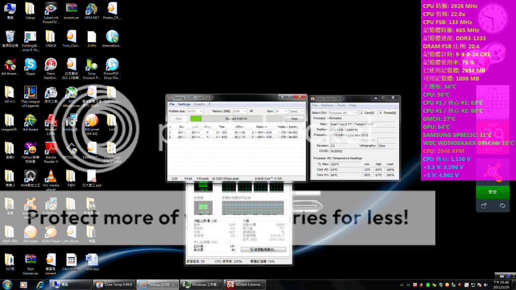Click the GFlops column header in LinX
Image resolution: width=516 pixels, height=290 pixels.
pos(239,126)
